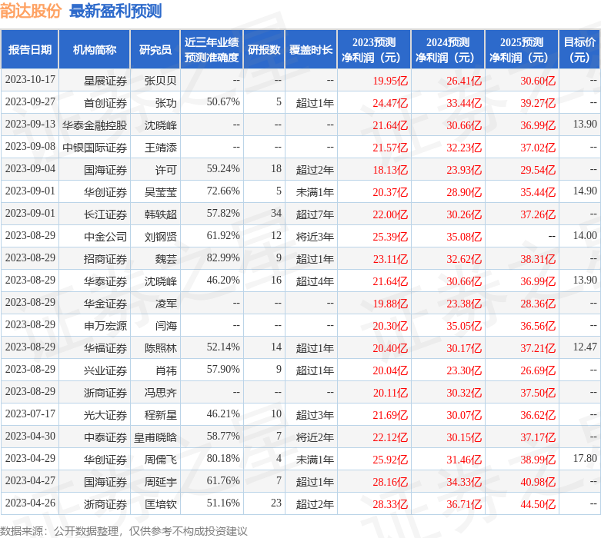Click 中银国际证券 institution cell
The width and height of the screenshot is (601, 538).
[95, 148]
